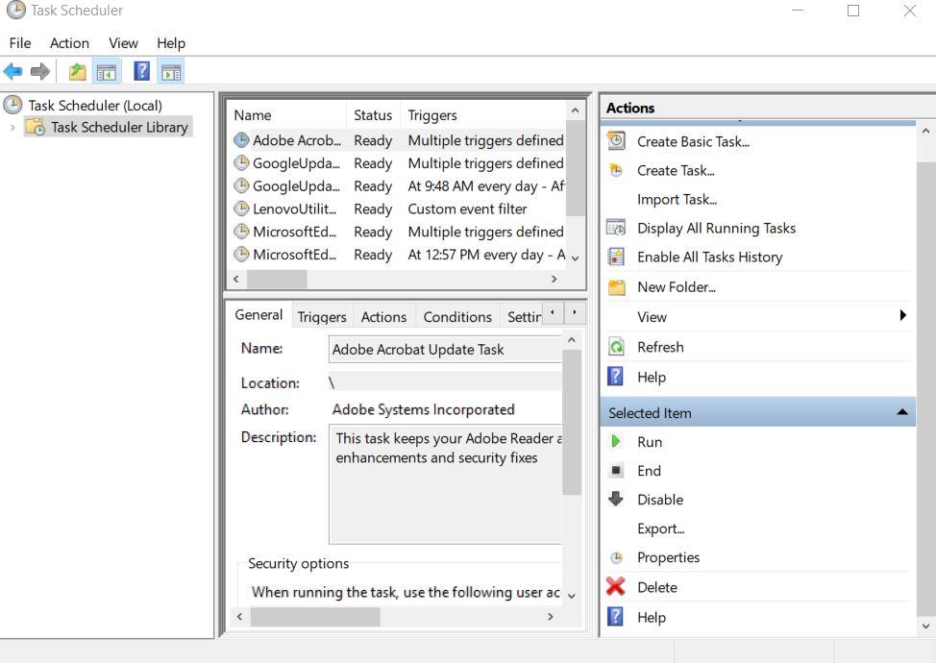Click the Back arrow toolbar icon
The height and width of the screenshot is (663, 936).
coord(12,72)
